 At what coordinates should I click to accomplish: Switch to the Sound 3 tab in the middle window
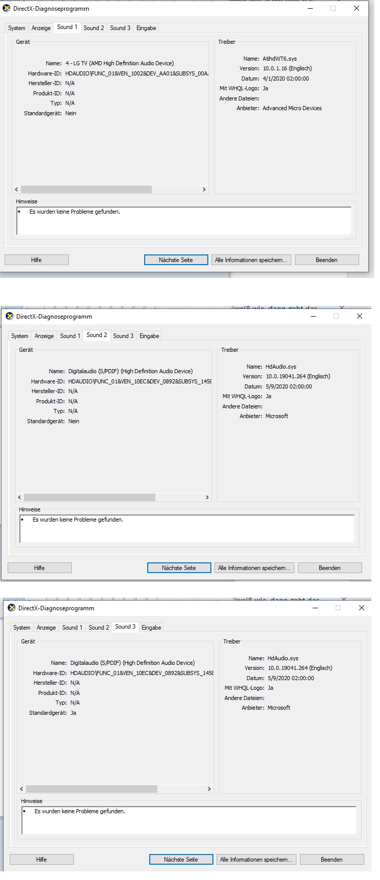click(x=123, y=336)
